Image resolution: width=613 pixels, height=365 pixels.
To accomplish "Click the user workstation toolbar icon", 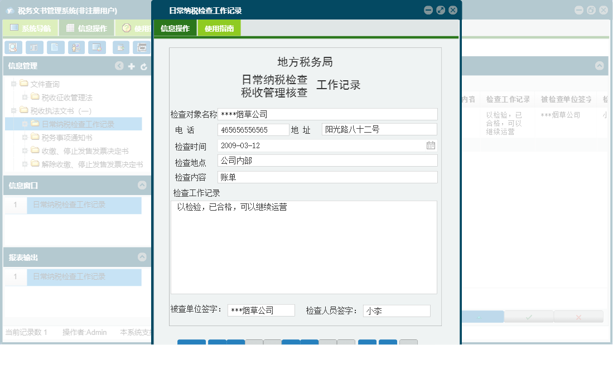I will pos(77,47).
